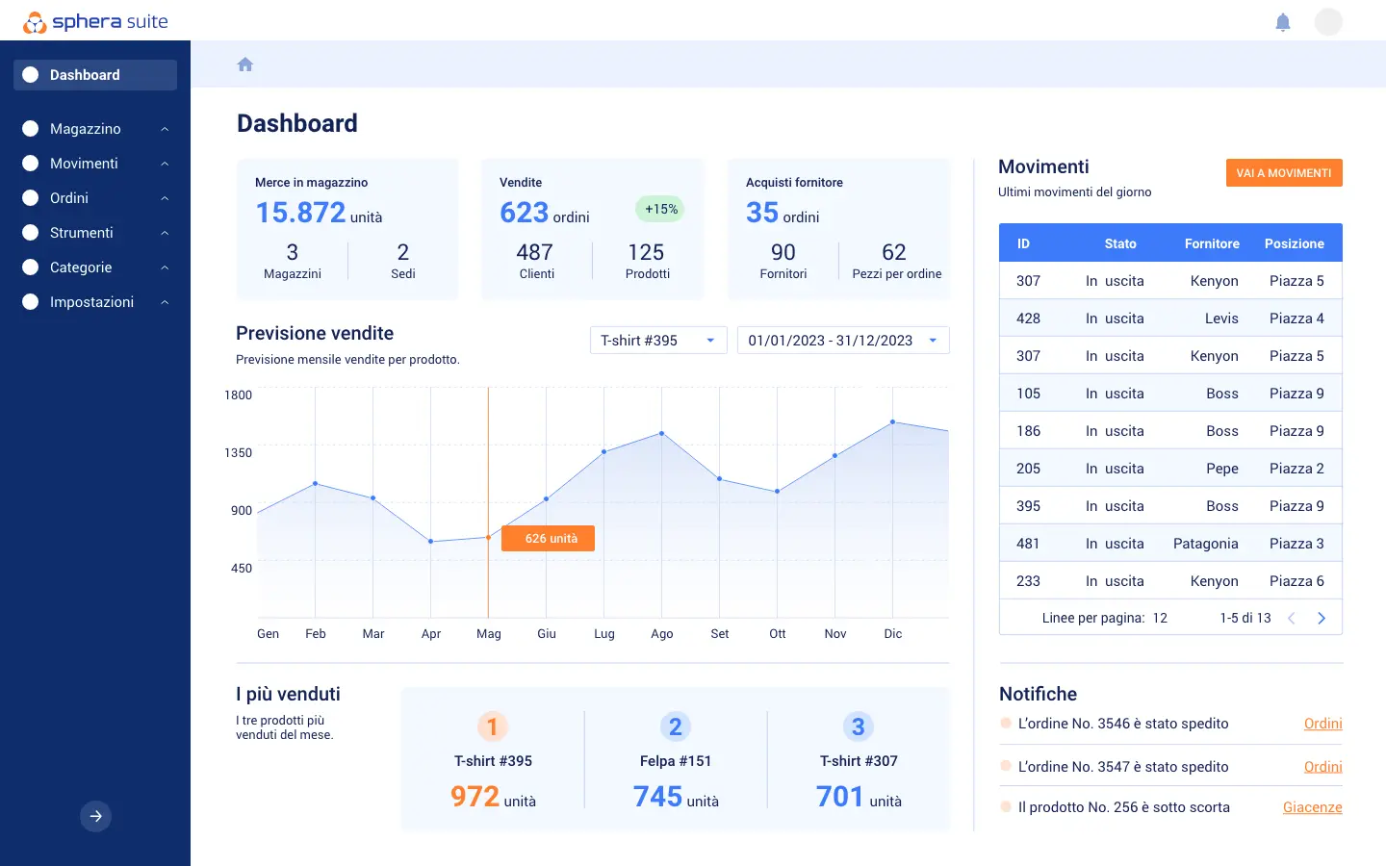Image resolution: width=1386 pixels, height=866 pixels.
Task: Click the Strumenti sidebar circle icon
Action: point(31,233)
